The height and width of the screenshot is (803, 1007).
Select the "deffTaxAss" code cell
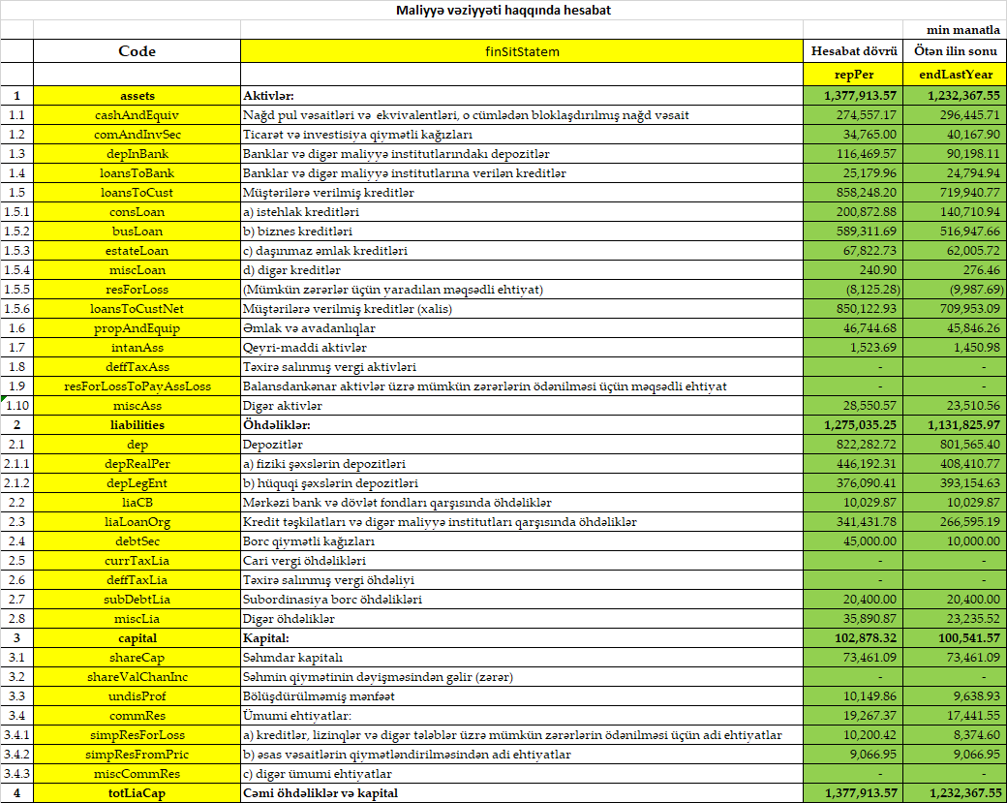pyautogui.click(x=137, y=367)
